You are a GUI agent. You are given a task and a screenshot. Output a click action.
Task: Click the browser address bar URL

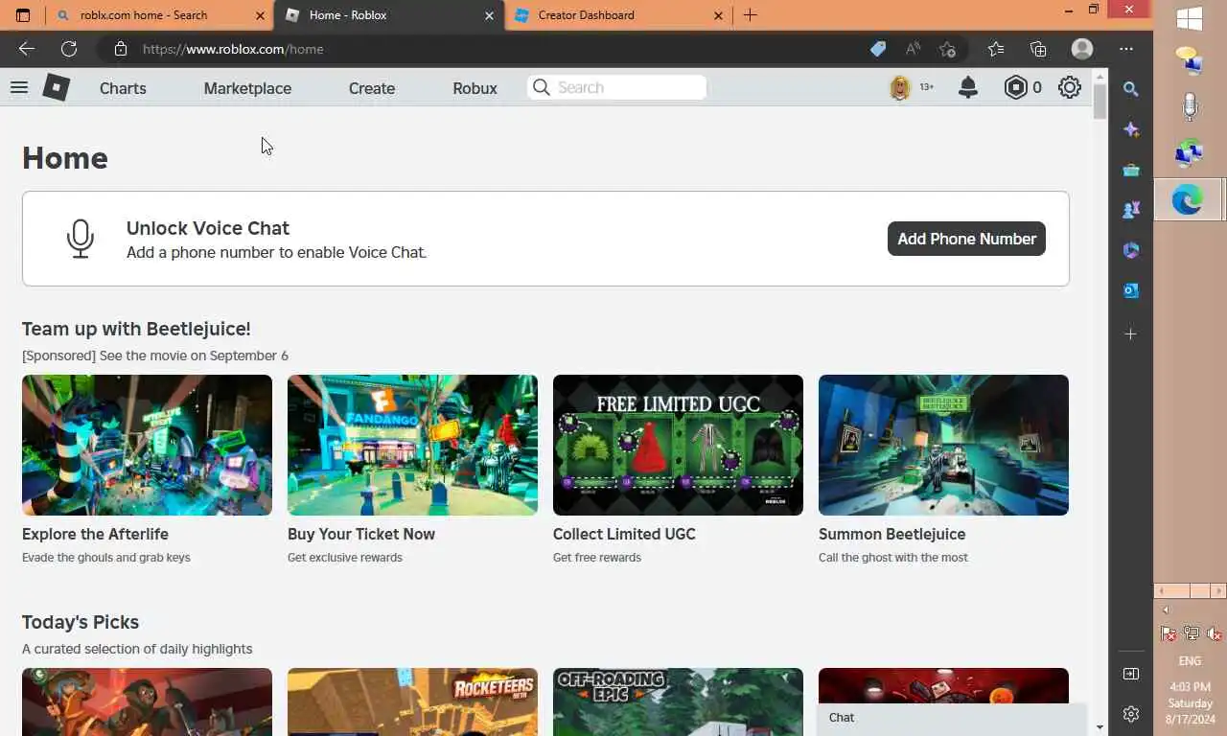pyautogui.click(x=233, y=49)
